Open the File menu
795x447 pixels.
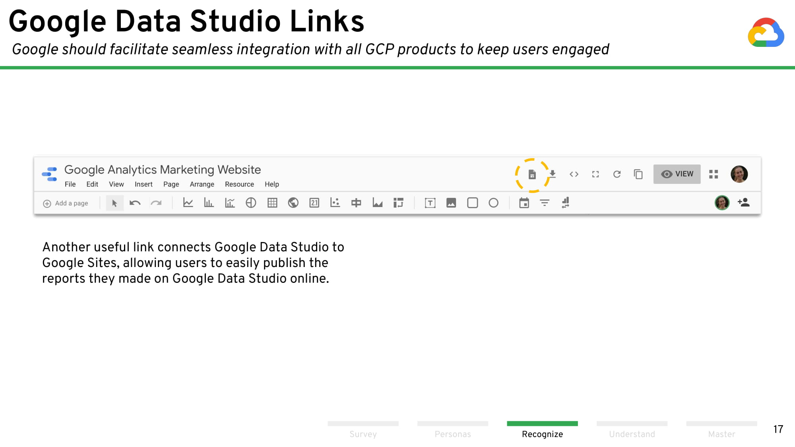coord(70,184)
